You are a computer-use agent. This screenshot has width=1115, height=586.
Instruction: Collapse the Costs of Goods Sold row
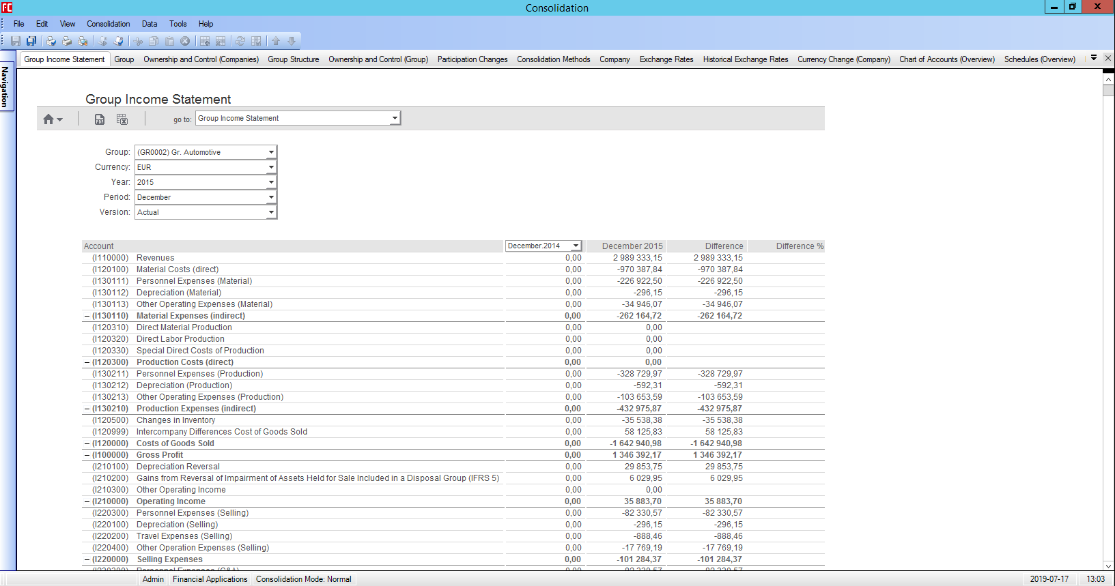pyautogui.click(x=87, y=443)
